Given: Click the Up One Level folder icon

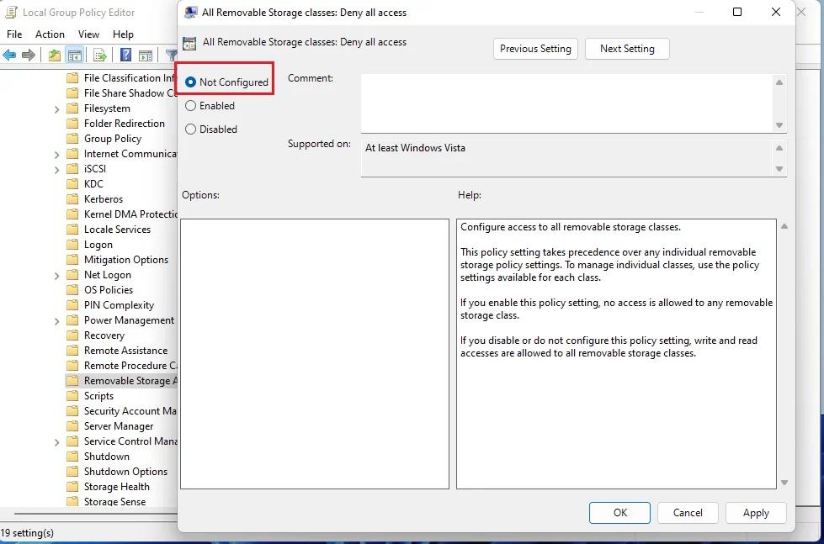Looking at the screenshot, I should [54, 55].
